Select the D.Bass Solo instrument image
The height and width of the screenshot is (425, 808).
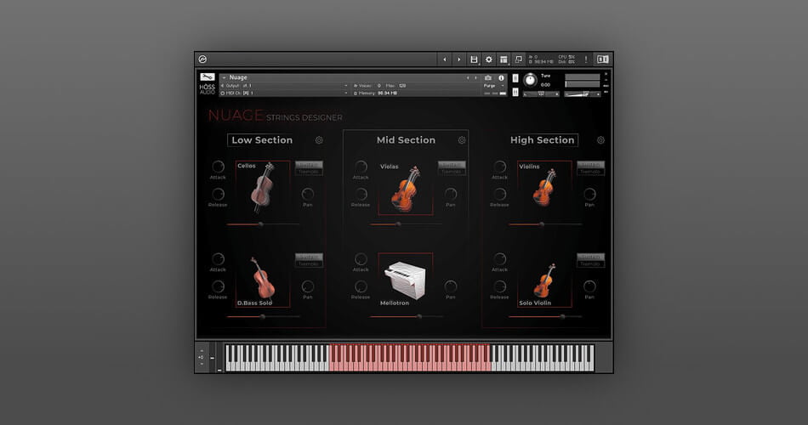point(263,280)
